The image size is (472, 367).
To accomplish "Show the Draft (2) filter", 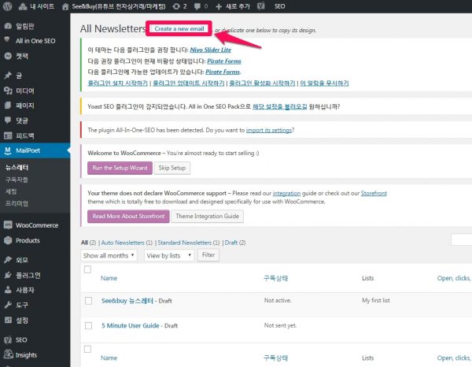I will 235,243.
